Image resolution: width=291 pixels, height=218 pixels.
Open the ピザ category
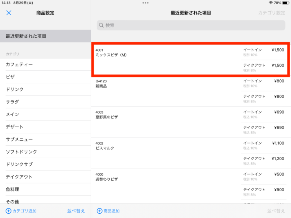46,77
